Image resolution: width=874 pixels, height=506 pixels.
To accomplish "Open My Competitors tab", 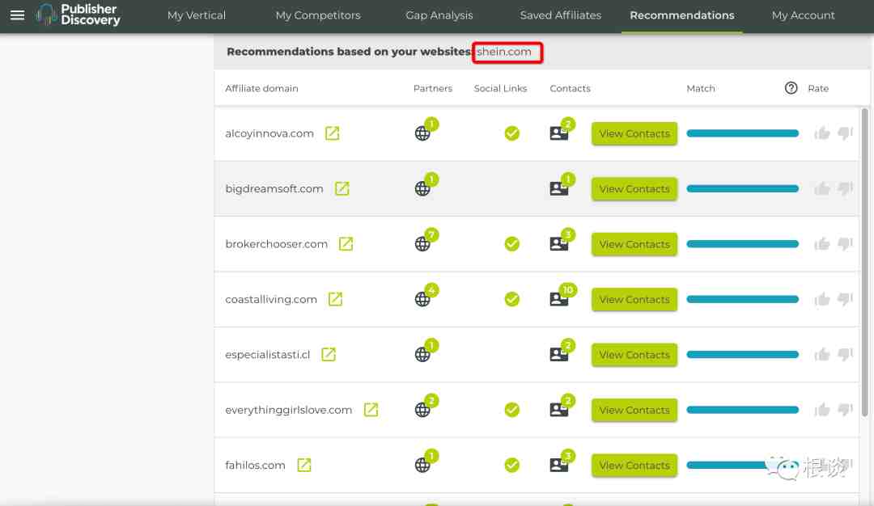I will pos(318,15).
